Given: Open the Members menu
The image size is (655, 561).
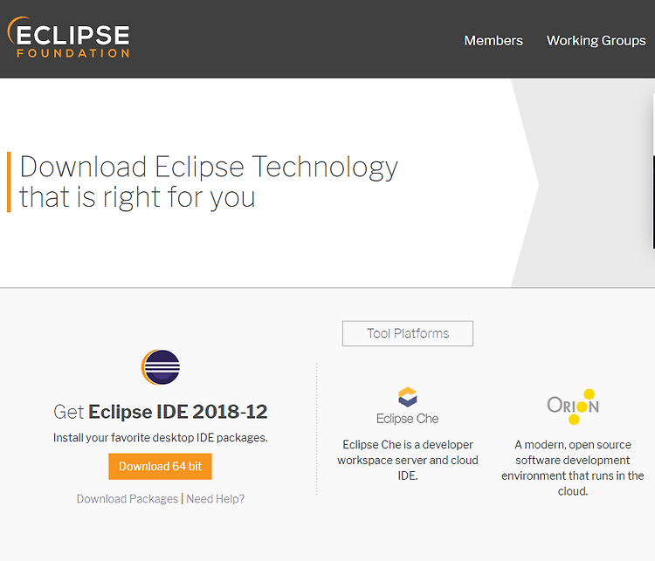Looking at the screenshot, I should click(493, 40).
